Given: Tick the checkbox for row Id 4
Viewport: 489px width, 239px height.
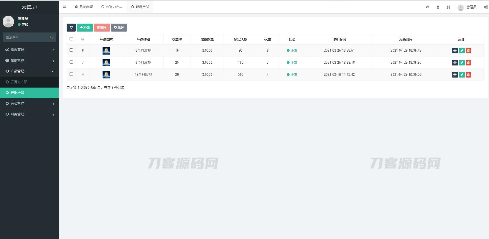Looking at the screenshot, I should (71, 74).
